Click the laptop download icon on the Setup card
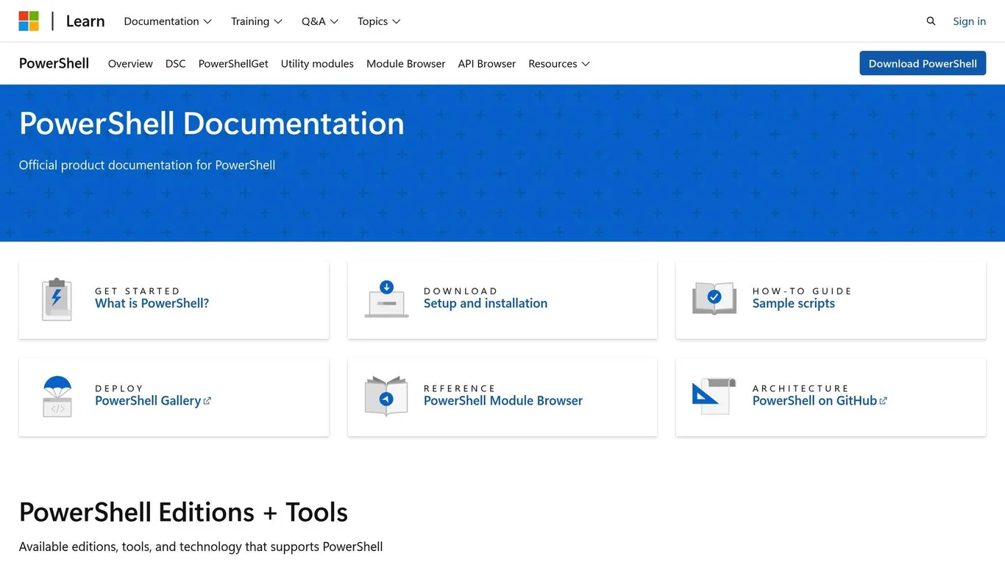The width and height of the screenshot is (1005, 565). (386, 299)
